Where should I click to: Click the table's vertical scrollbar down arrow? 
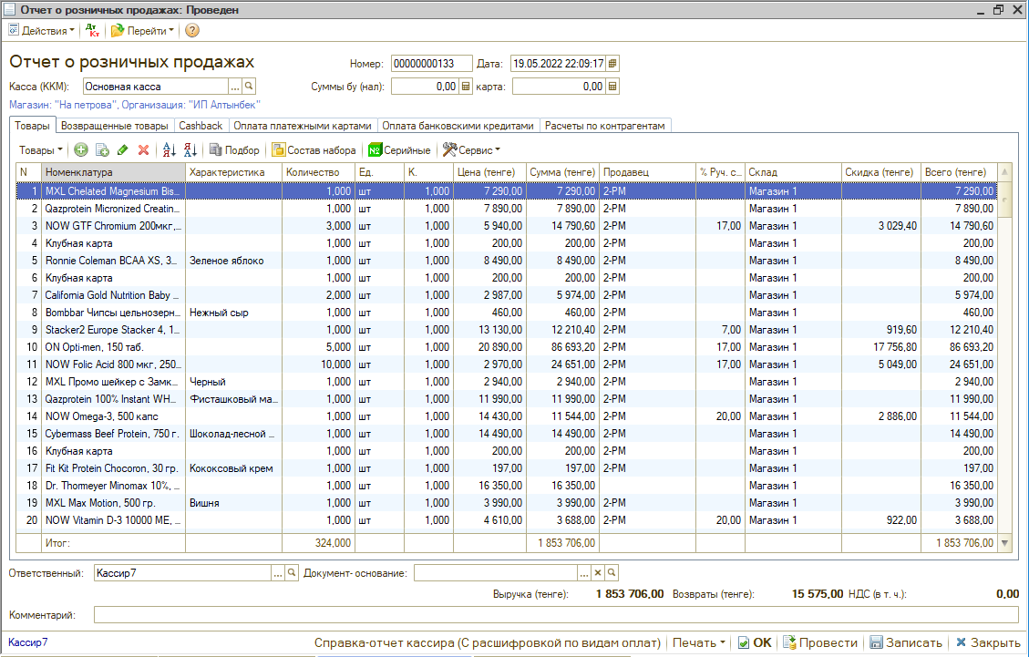tap(1005, 543)
